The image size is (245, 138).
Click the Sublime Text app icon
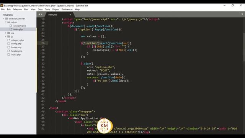(2, 5)
